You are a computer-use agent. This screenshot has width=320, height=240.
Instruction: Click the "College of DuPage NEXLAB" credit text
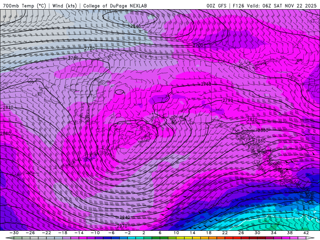(115, 6)
